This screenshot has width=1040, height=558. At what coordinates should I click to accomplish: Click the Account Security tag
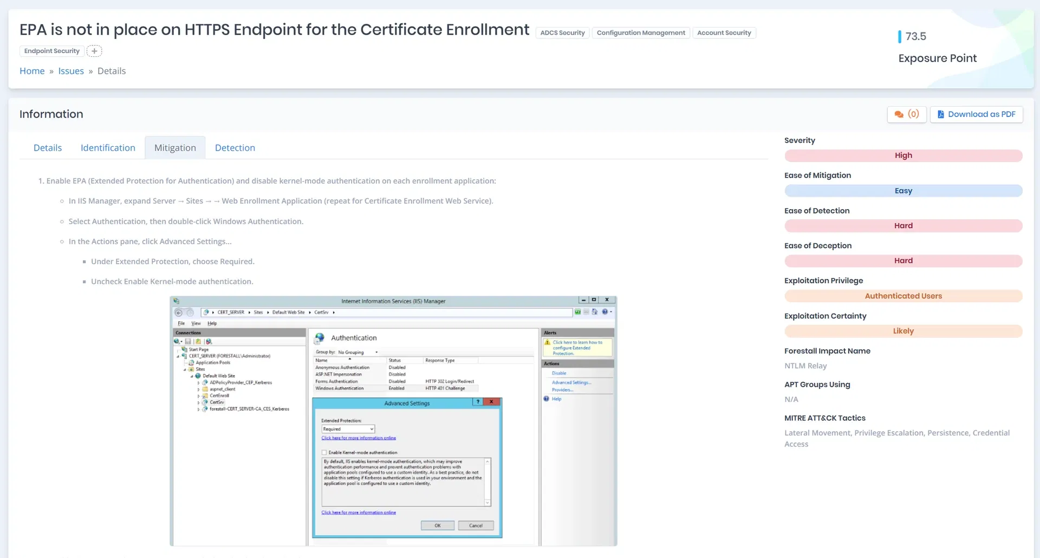(x=724, y=33)
